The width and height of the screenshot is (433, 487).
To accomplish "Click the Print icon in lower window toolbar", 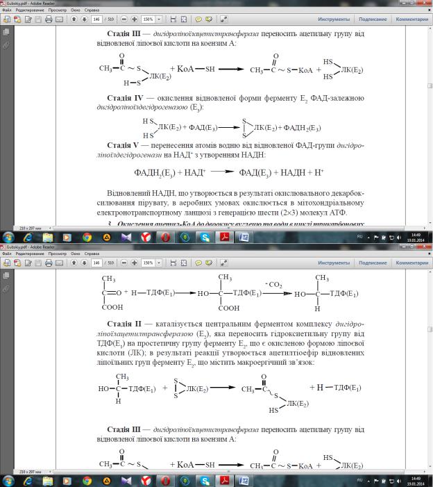I will pos(49,263).
